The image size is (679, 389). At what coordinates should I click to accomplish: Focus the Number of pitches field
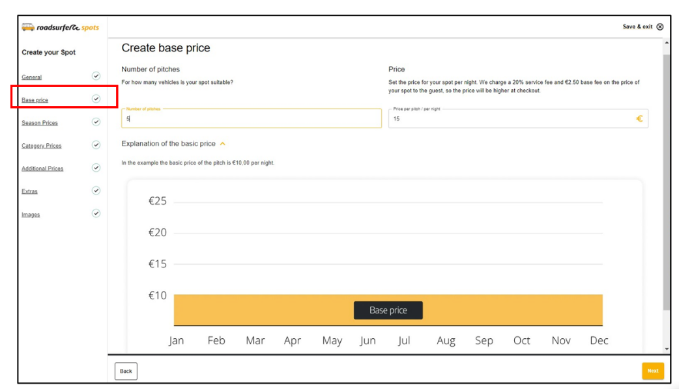[x=252, y=118]
